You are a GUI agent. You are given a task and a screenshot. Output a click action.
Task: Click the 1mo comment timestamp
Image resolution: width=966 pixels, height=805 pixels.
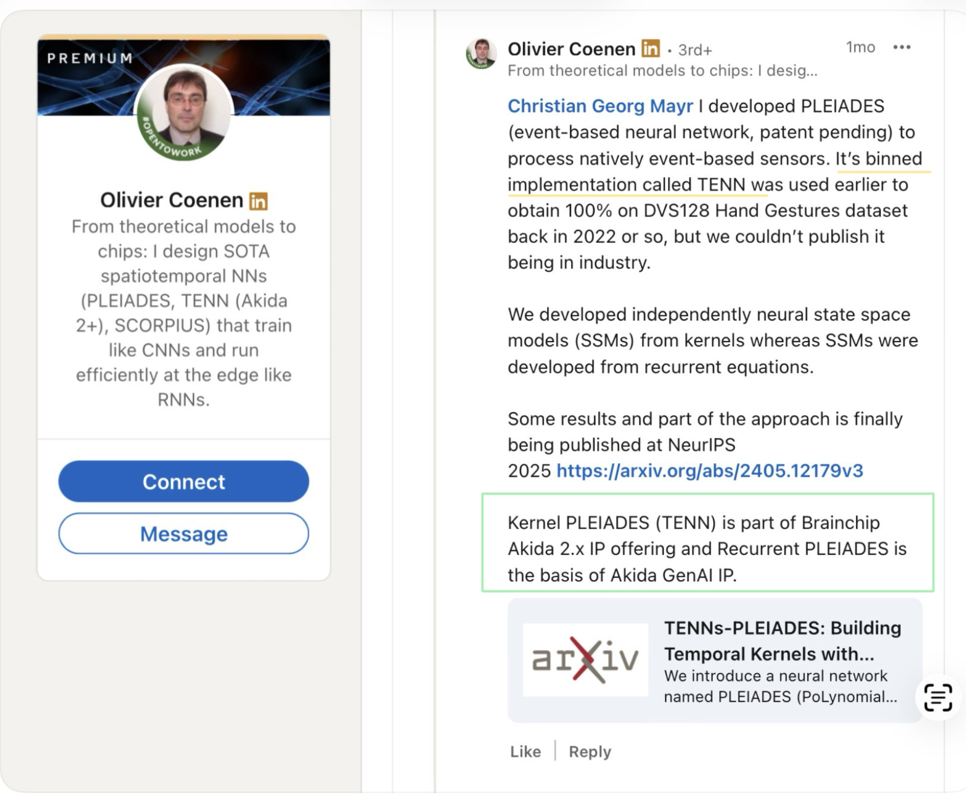pyautogui.click(x=860, y=47)
